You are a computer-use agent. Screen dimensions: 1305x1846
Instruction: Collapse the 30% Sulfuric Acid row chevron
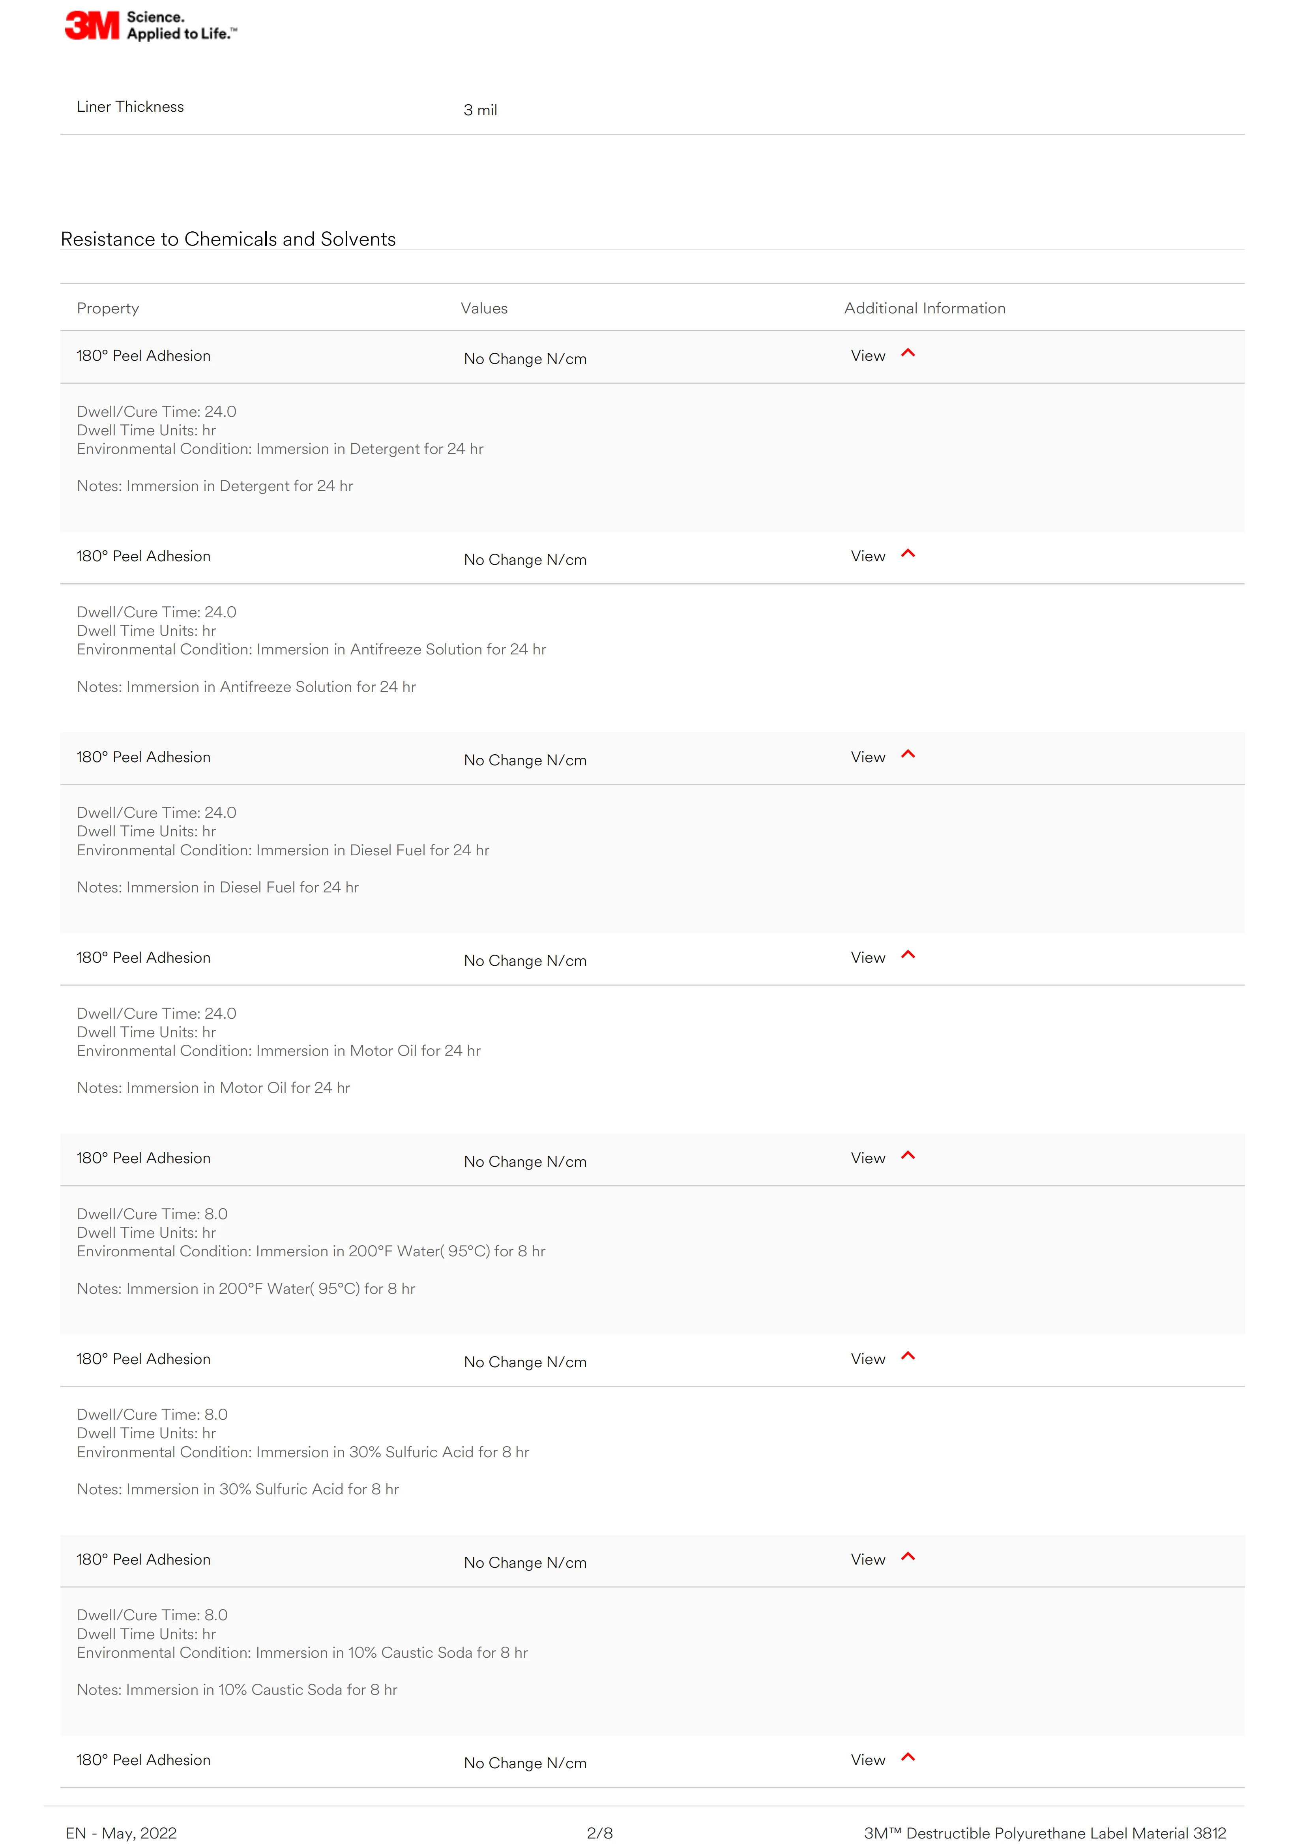pos(908,1355)
